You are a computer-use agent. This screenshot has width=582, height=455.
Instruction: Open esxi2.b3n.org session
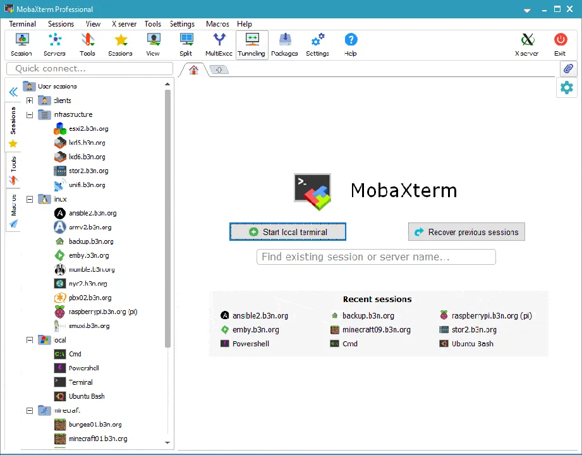click(82, 129)
